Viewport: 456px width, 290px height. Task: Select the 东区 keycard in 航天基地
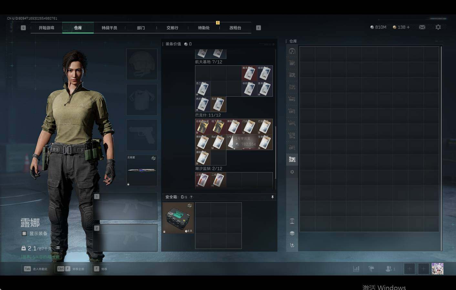(x=218, y=104)
